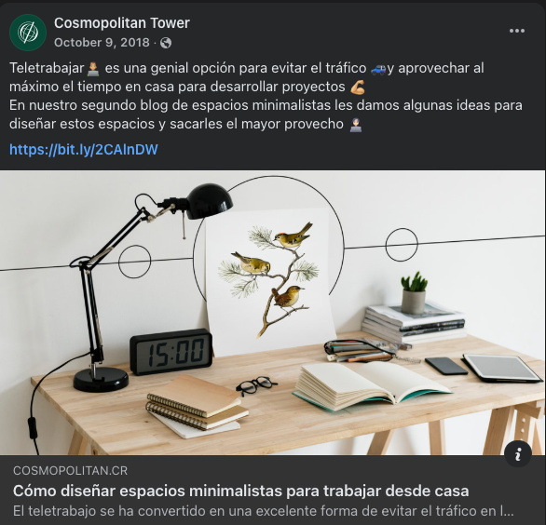Click the COSMOPOLITAN.CR domain label
This screenshot has width=546, height=525.
point(70,471)
